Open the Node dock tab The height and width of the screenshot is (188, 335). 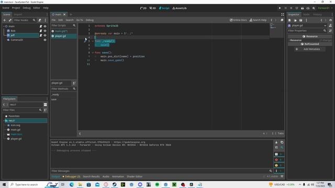[306, 14]
